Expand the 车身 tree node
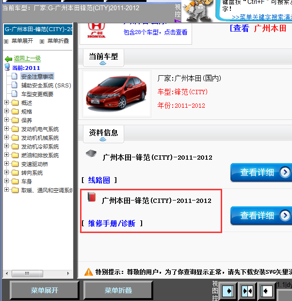292x301 pixels. coord(6,181)
